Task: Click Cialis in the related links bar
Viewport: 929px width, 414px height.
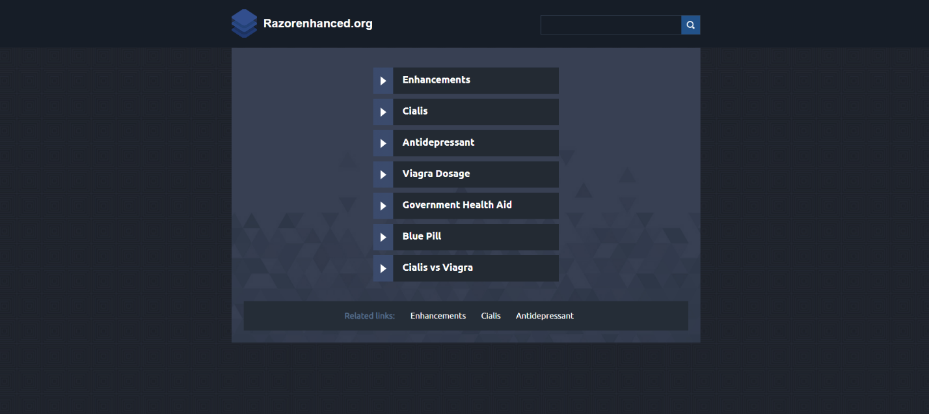Action: 491,316
